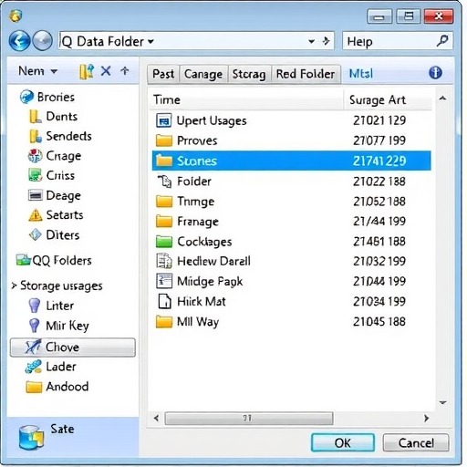Viewport: 467px width, 467px height.
Task: Click the vertical scrollbar up arrow
Action: click(442, 98)
